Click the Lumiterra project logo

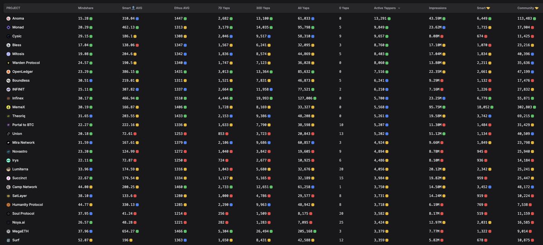click(x=8, y=169)
